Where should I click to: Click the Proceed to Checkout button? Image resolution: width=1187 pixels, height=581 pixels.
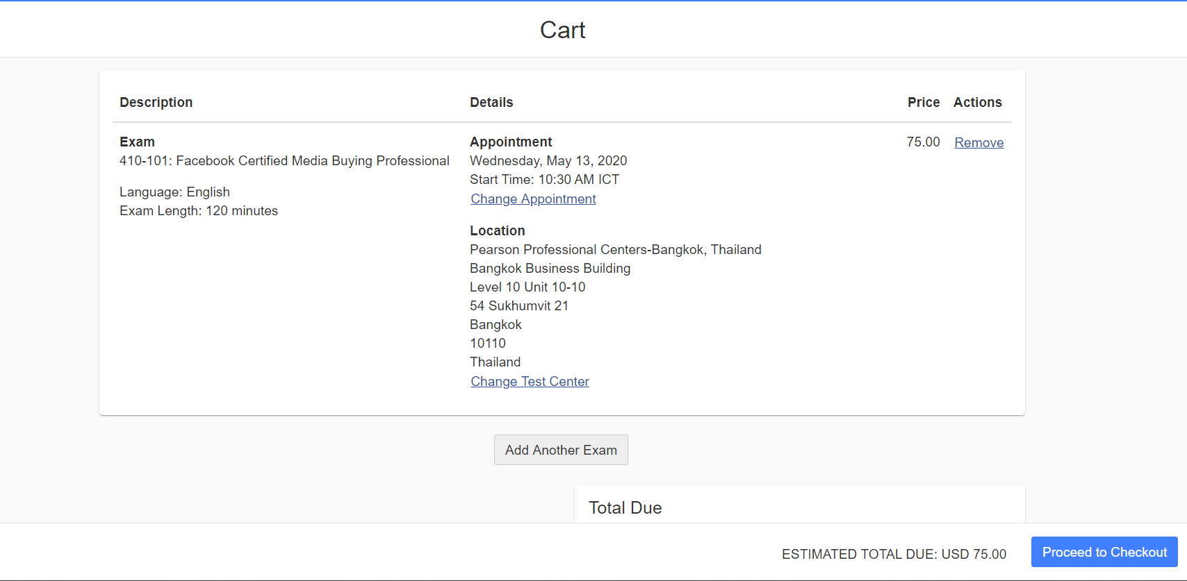point(1104,552)
